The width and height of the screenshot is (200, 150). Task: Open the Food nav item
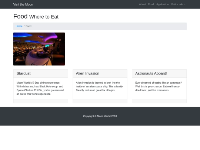click(151, 4)
